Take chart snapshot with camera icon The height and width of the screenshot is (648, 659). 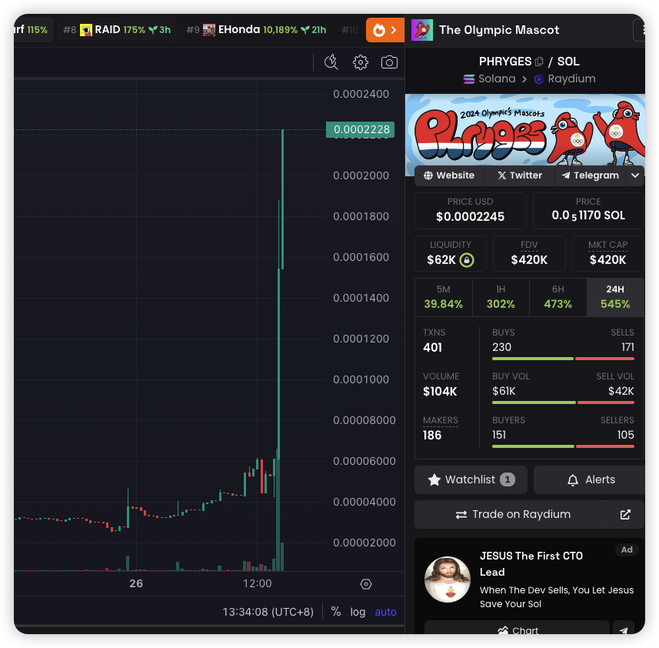[x=389, y=62]
